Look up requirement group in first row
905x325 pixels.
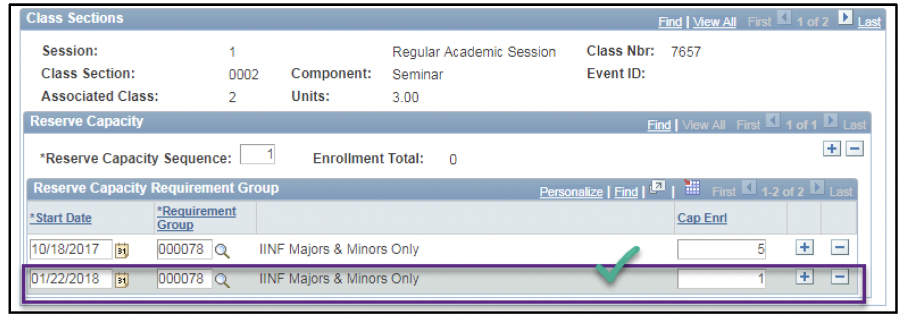(x=222, y=251)
